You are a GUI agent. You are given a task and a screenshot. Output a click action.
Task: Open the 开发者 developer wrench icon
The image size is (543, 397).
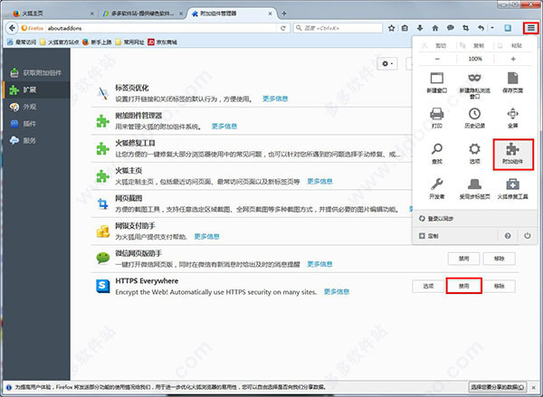437,189
